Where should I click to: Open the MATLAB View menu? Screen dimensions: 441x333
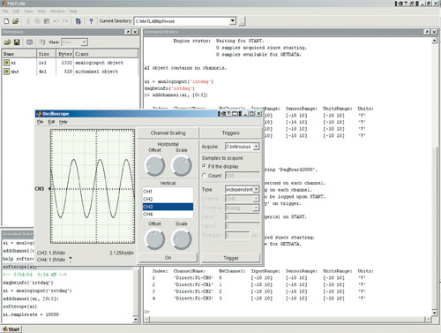pos(28,11)
